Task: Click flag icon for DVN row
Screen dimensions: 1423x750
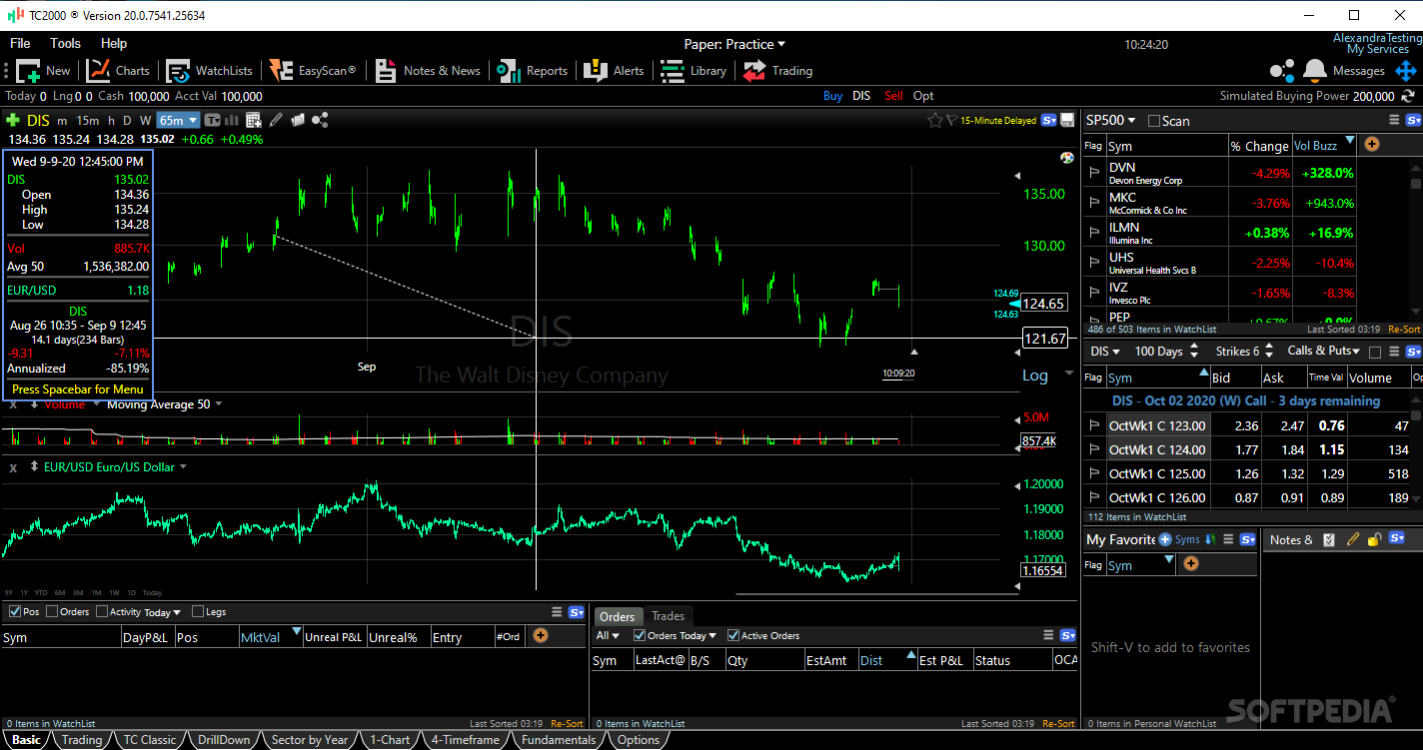Action: 1094,172
